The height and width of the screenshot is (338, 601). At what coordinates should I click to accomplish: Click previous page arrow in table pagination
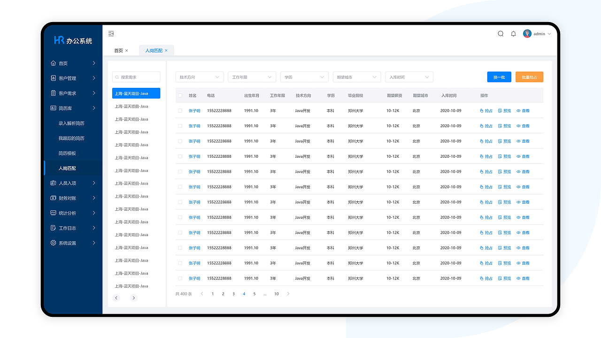point(202,294)
